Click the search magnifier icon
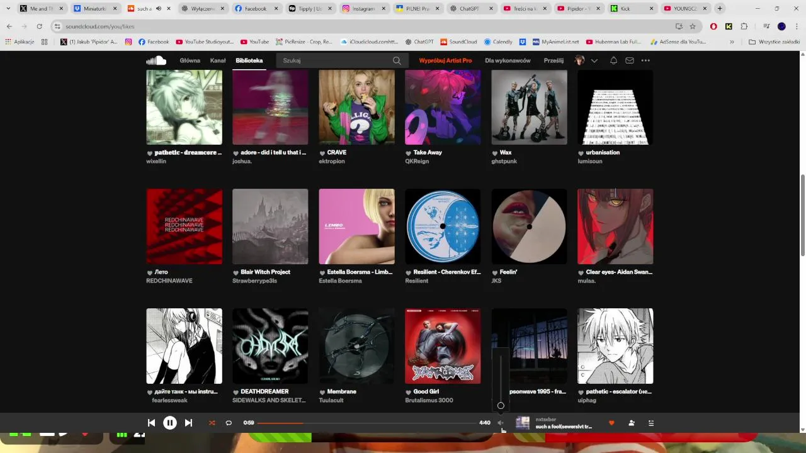The width and height of the screenshot is (806, 453). click(x=397, y=60)
